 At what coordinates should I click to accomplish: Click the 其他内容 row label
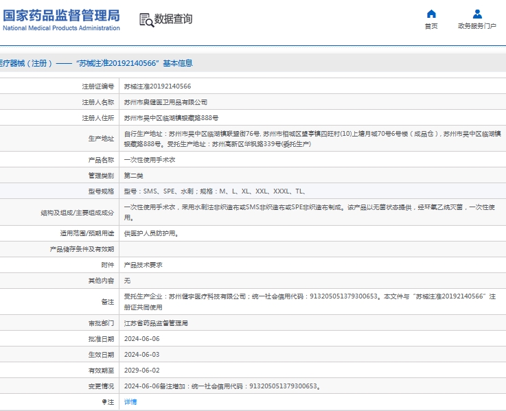pyautogui.click(x=102, y=281)
